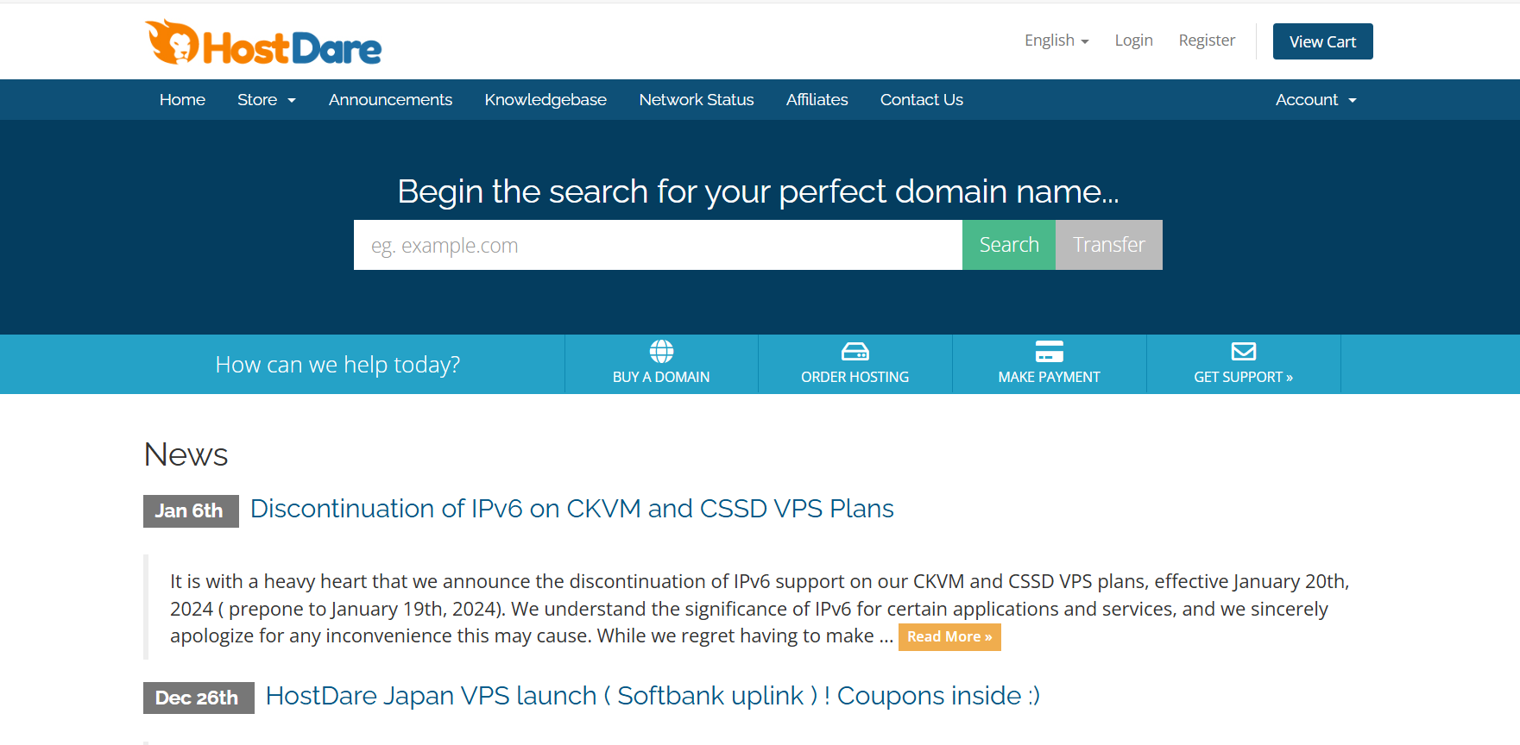Navigate to Knowledgebase

pos(546,100)
